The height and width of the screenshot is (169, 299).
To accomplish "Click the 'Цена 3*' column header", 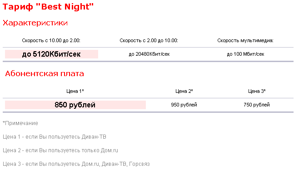I will (x=257, y=91).
